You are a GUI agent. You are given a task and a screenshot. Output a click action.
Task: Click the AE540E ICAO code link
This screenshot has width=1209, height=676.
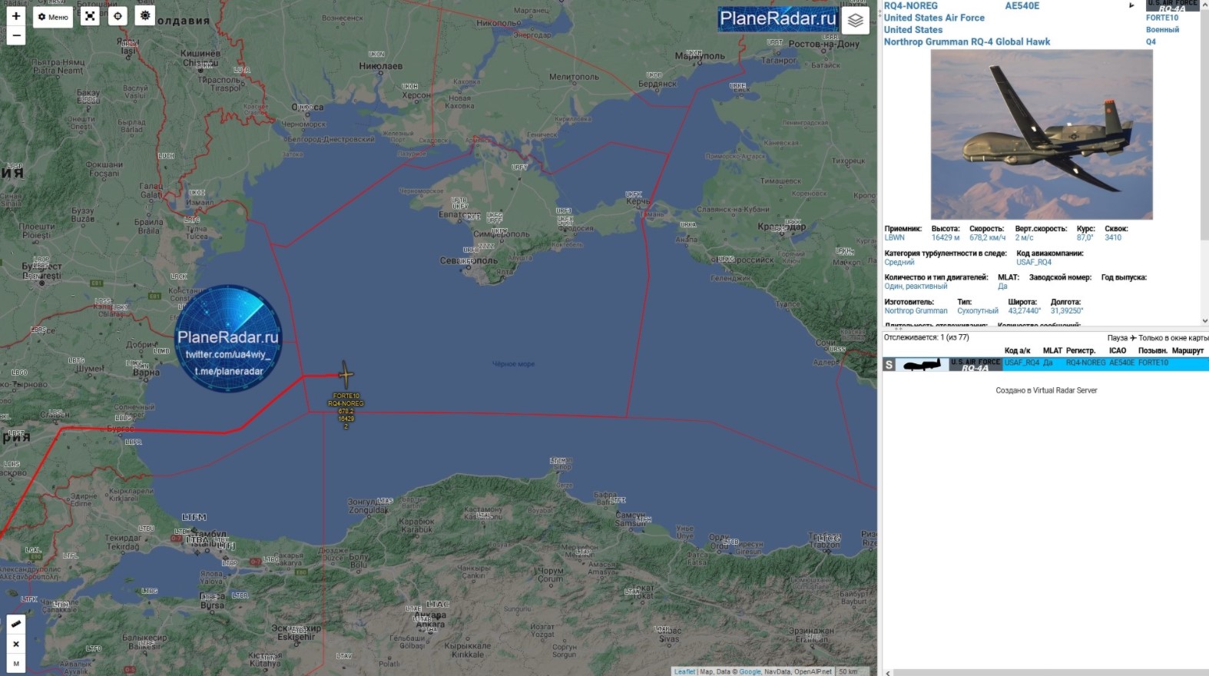click(x=1022, y=5)
